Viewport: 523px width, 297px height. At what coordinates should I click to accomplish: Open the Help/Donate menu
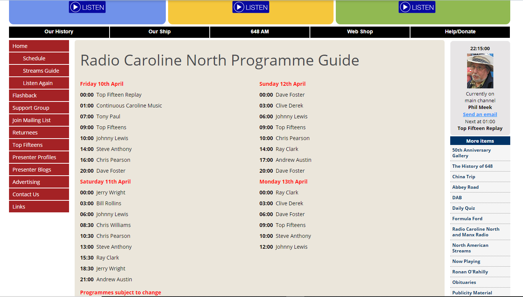point(460,32)
